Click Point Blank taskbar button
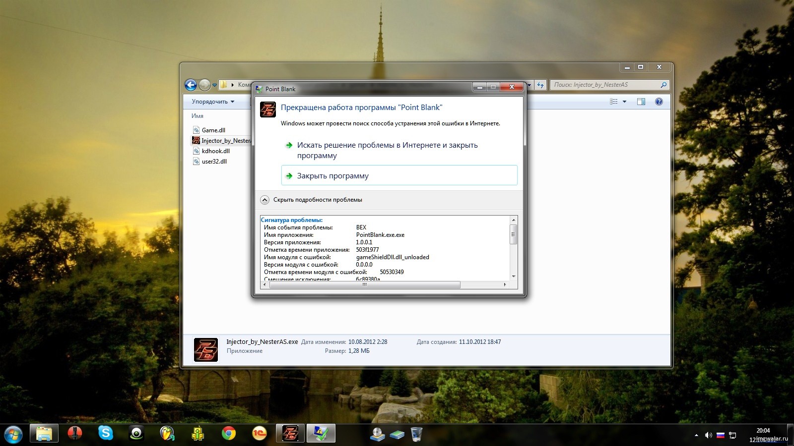The image size is (794, 446). pos(290,434)
